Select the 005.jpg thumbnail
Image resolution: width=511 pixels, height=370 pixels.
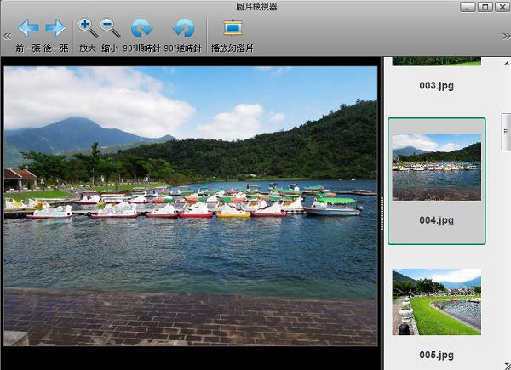point(436,302)
